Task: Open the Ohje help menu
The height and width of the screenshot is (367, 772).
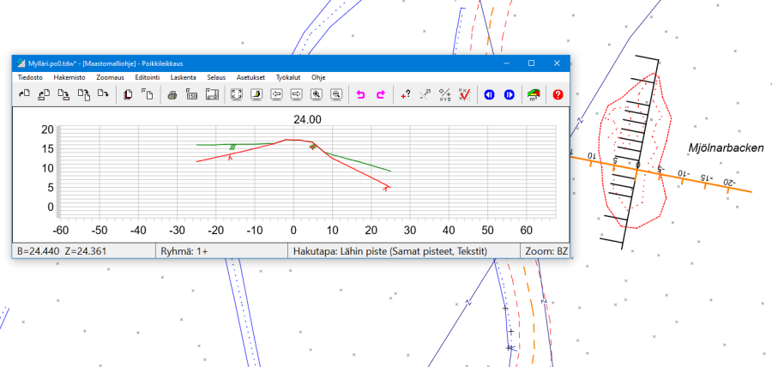Action: click(x=318, y=77)
